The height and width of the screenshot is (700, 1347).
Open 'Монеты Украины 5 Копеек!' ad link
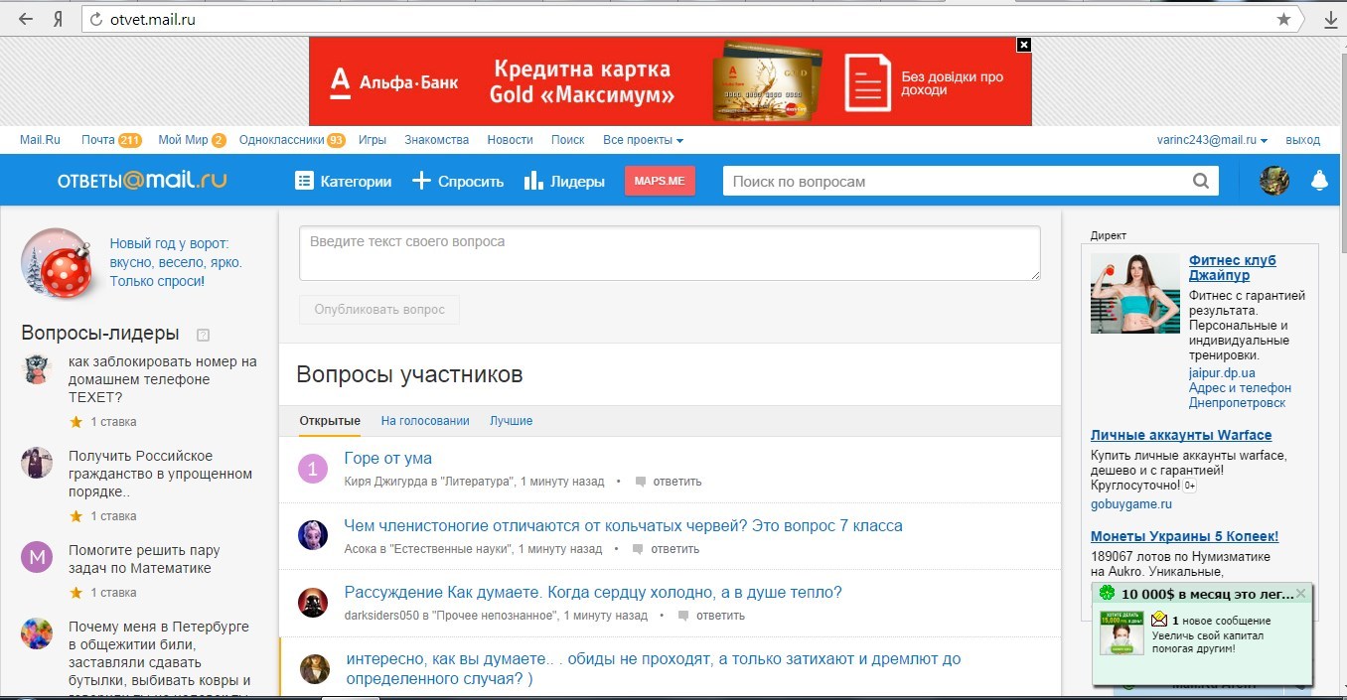[1184, 536]
